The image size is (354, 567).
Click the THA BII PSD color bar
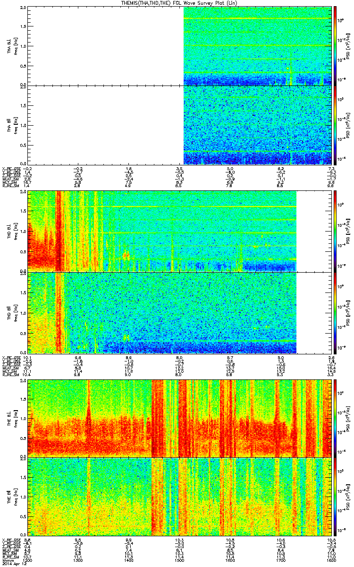click(335, 125)
